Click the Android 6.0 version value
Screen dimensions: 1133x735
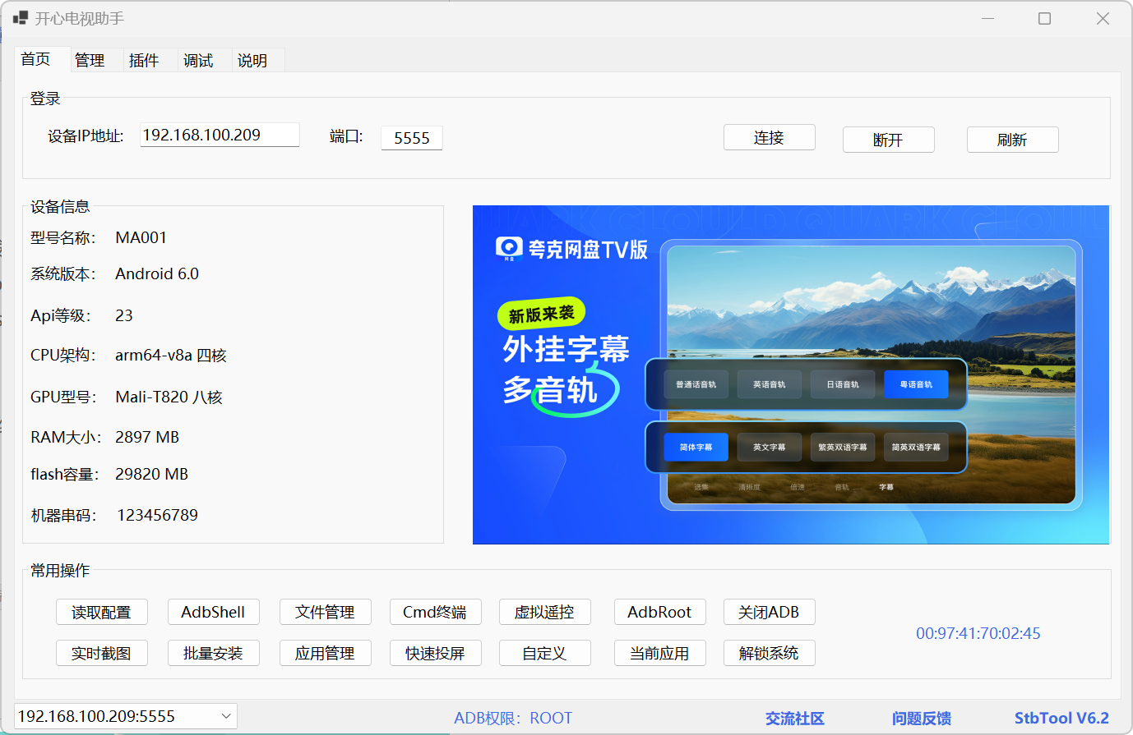pyautogui.click(x=157, y=274)
